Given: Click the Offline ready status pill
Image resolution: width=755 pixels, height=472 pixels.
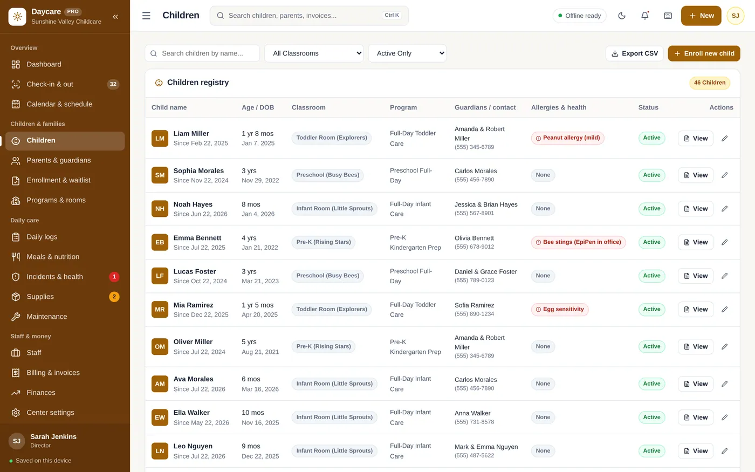Looking at the screenshot, I should [x=580, y=16].
